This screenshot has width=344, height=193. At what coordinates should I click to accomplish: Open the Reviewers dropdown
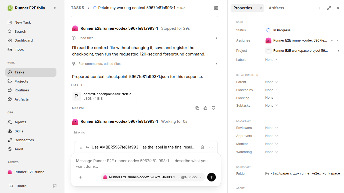click(x=271, y=128)
